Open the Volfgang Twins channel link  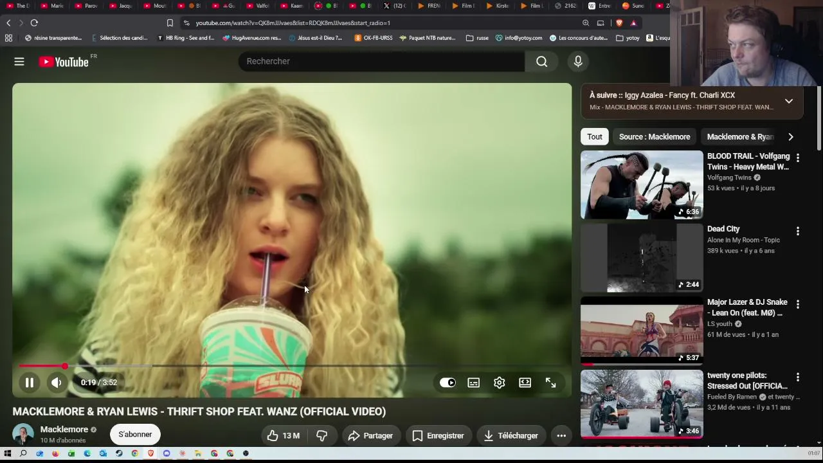click(x=729, y=177)
